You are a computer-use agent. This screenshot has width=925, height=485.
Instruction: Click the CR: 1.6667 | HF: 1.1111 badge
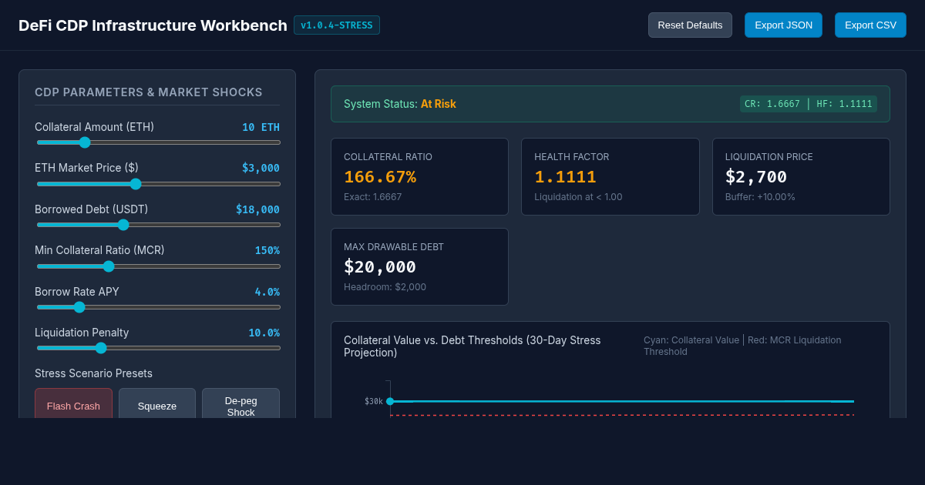tap(809, 104)
